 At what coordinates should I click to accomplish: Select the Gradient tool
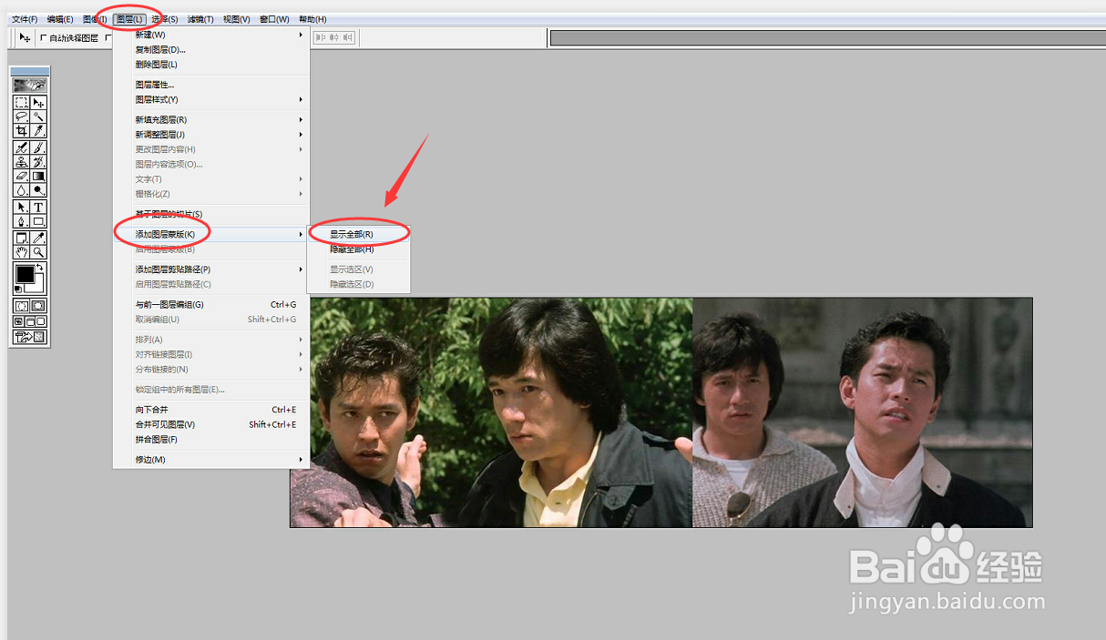coord(39,176)
